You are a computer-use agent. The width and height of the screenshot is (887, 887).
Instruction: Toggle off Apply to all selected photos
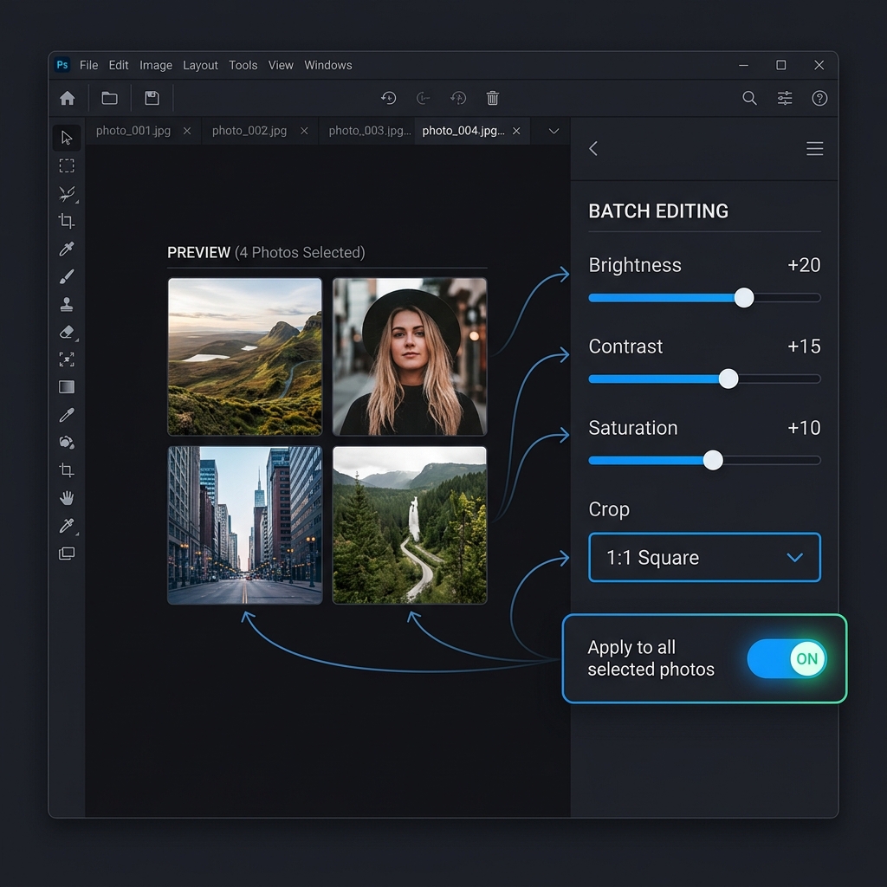pos(787,659)
